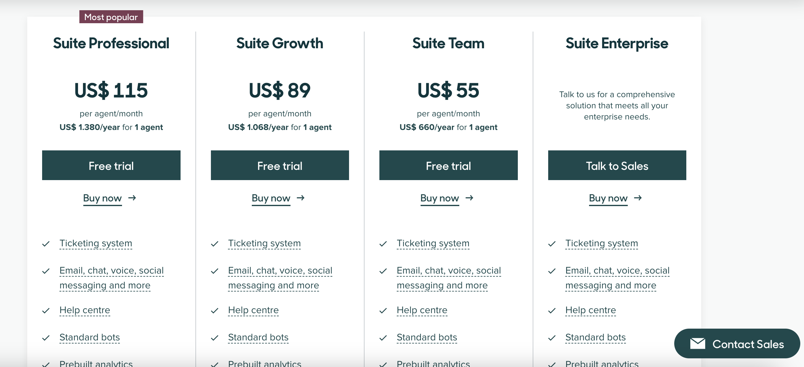The width and height of the screenshot is (804, 367).
Task: Click Talk to Sales for Suite Enterprise
Action: click(x=617, y=166)
